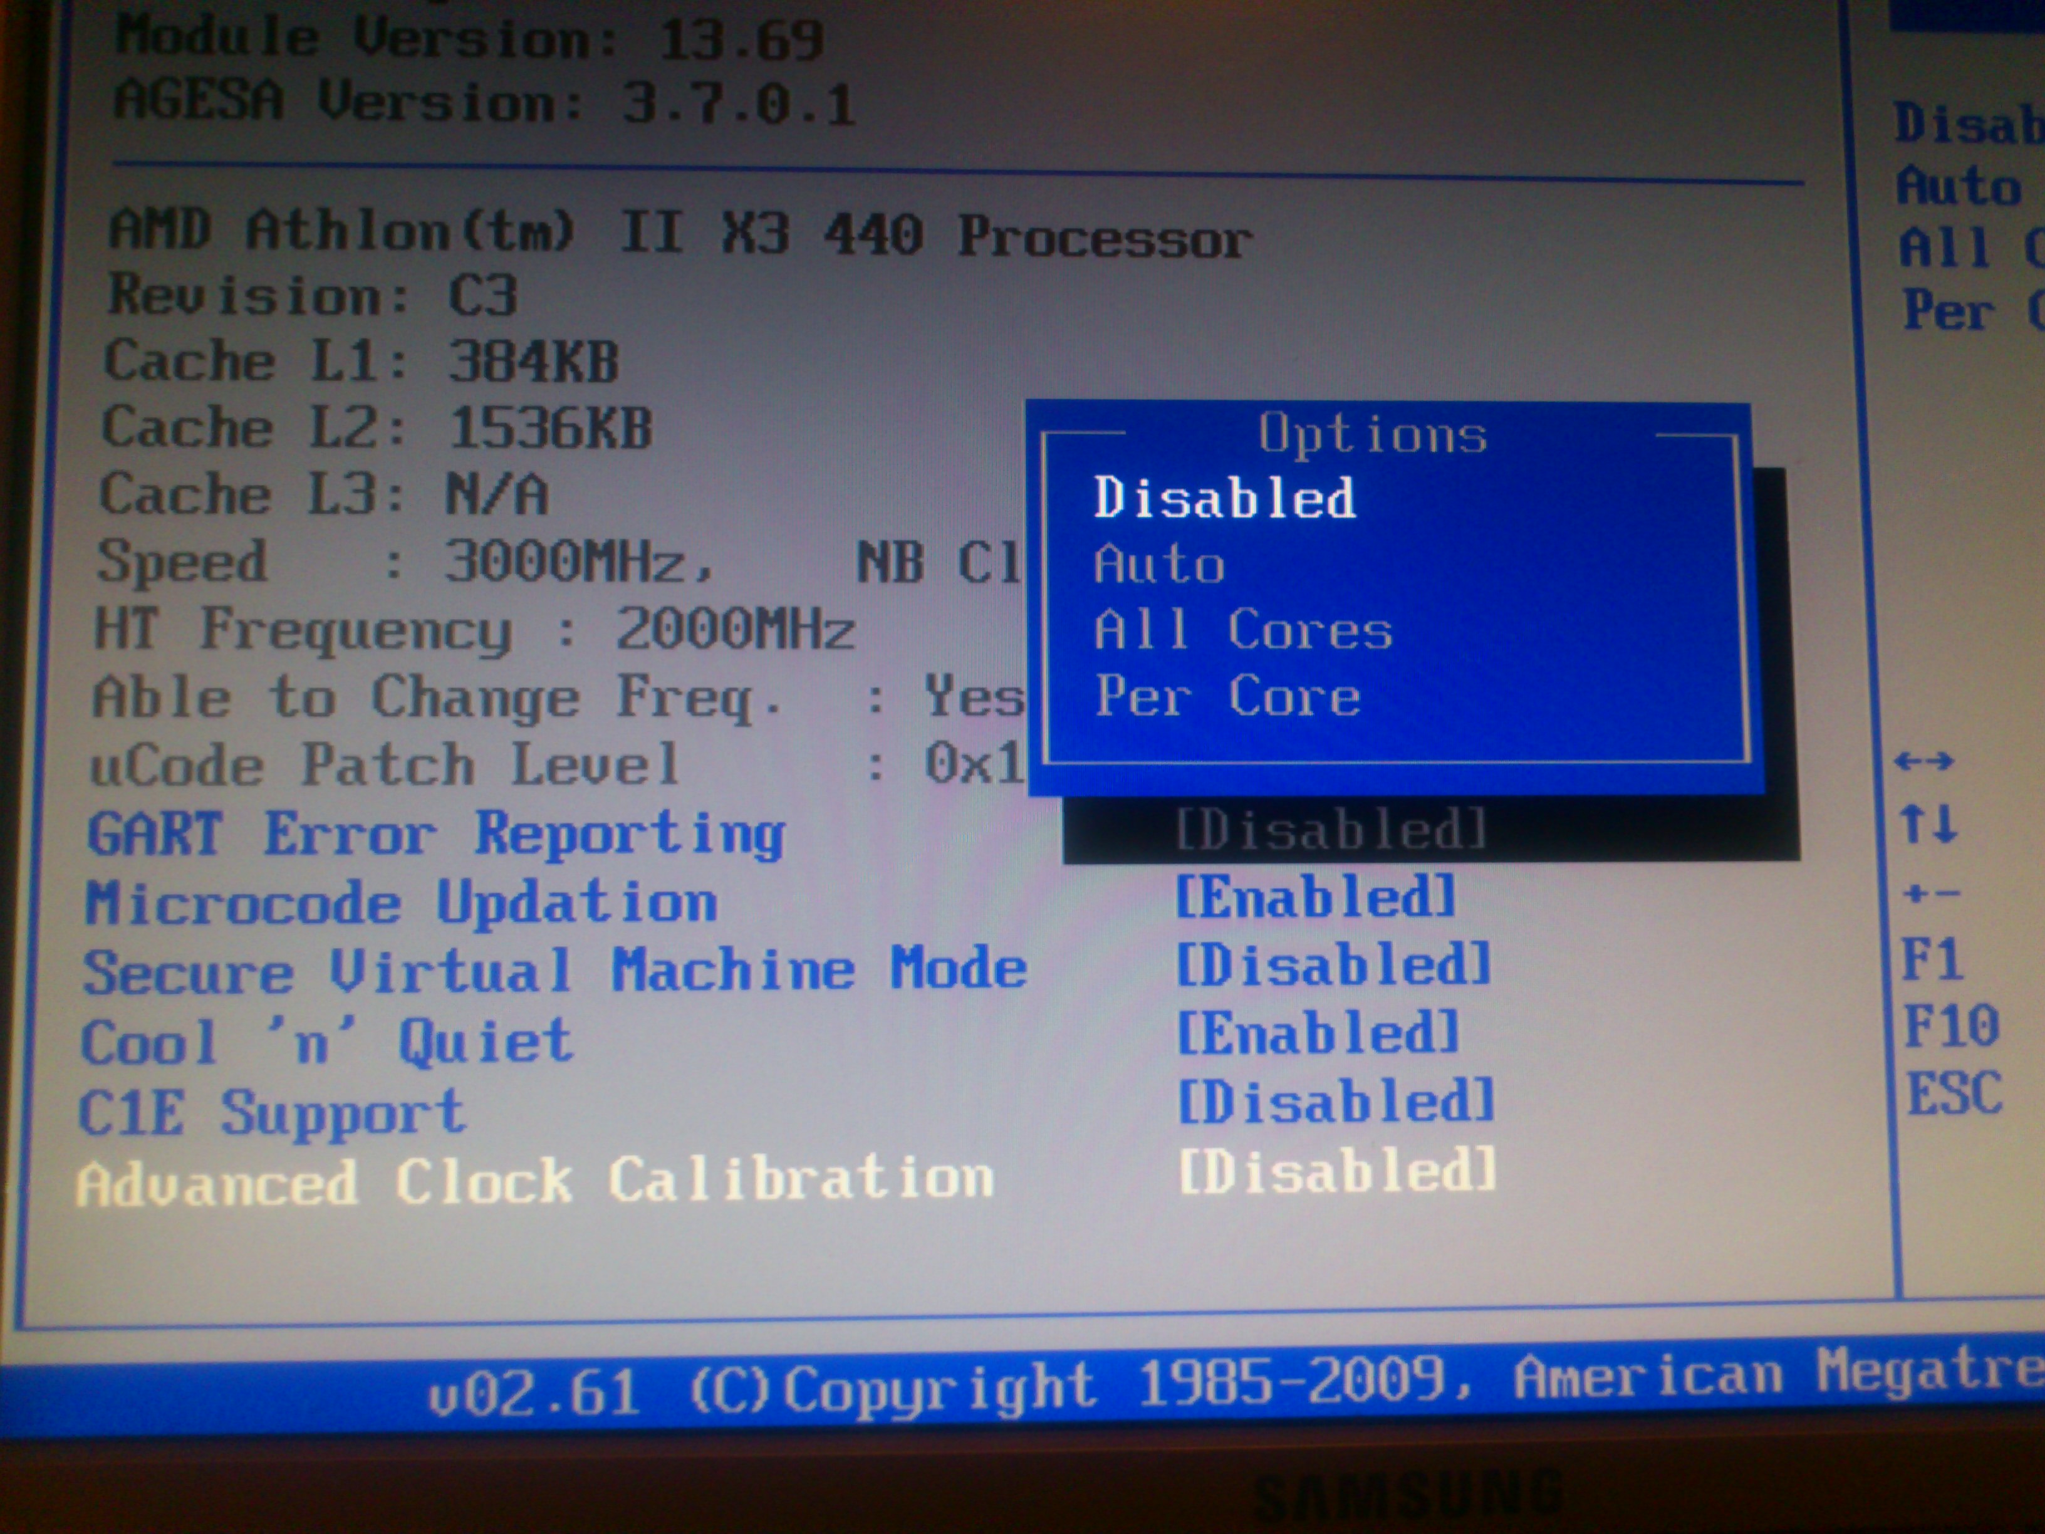Viewport: 2045px width, 1534px height.
Task: Select Per Core option in popup
Action: point(1227,696)
